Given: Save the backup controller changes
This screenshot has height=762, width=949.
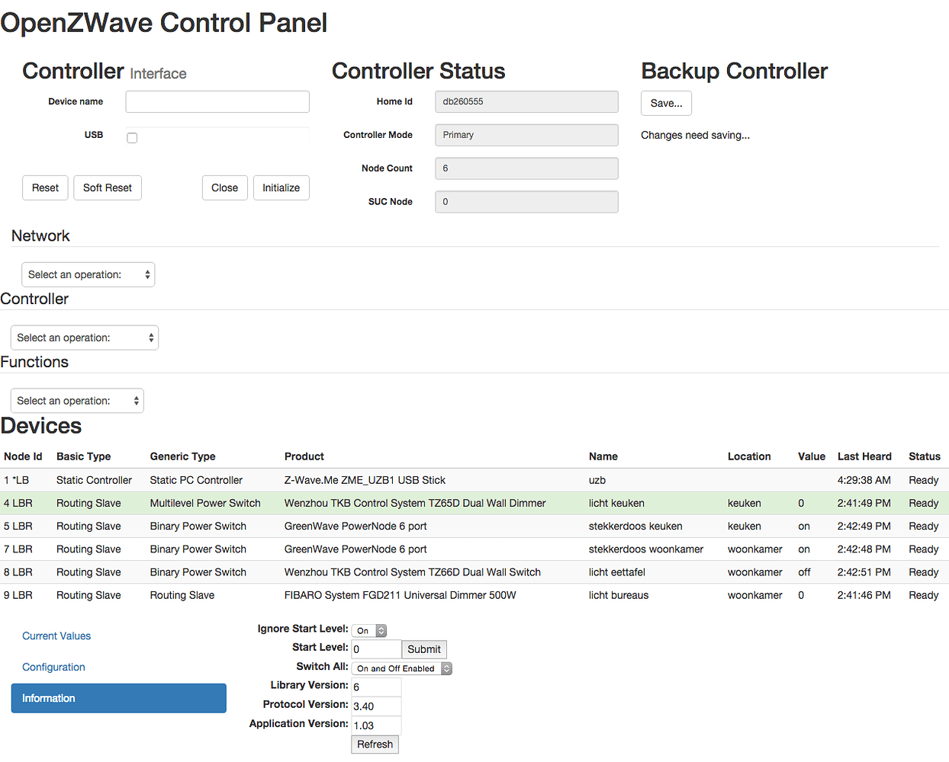Looking at the screenshot, I should click(x=666, y=103).
